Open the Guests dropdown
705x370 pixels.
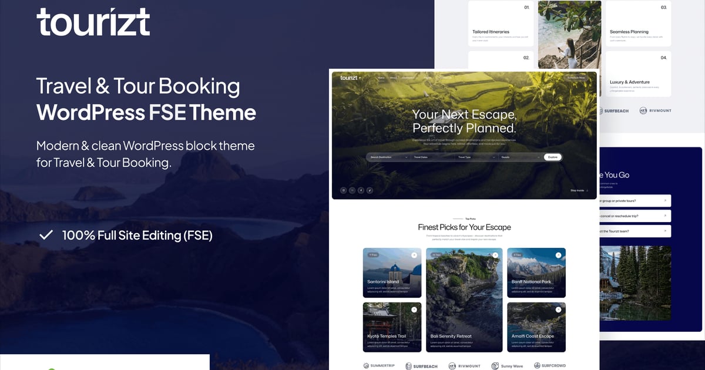(520, 157)
